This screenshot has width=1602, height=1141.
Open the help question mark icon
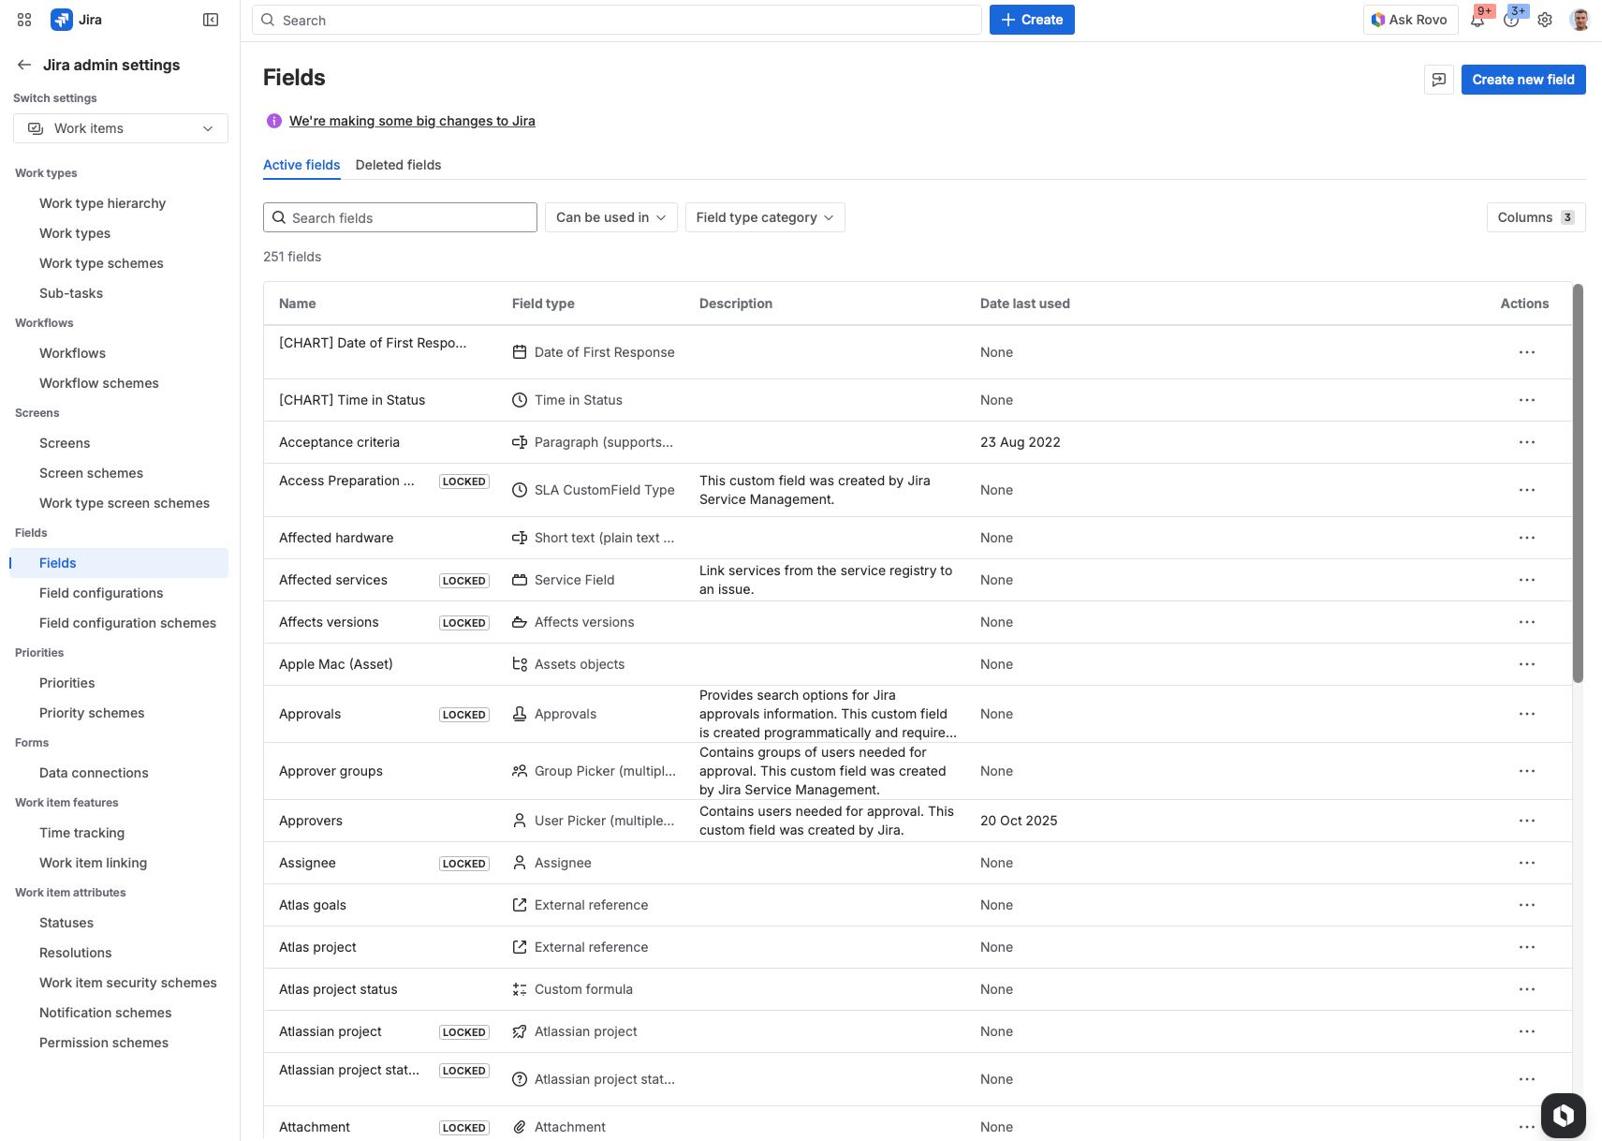[1511, 20]
